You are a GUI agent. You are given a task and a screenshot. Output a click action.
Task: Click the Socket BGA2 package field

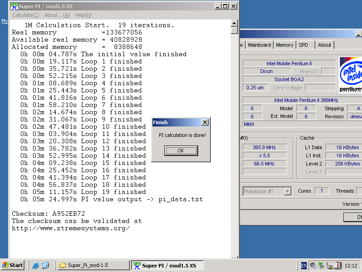[289, 79]
